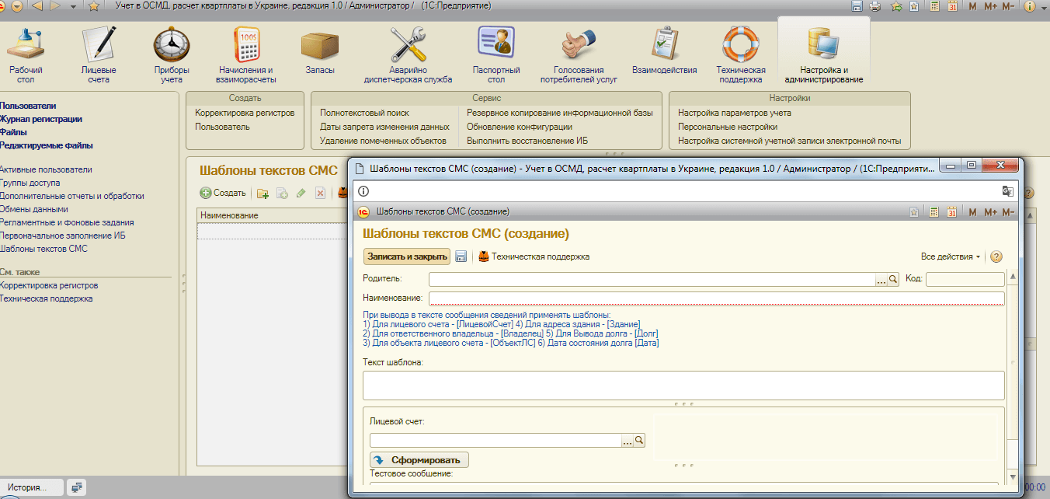This screenshot has width=1050, height=499.
Task: Open Группы доступа link
Action: (30, 183)
